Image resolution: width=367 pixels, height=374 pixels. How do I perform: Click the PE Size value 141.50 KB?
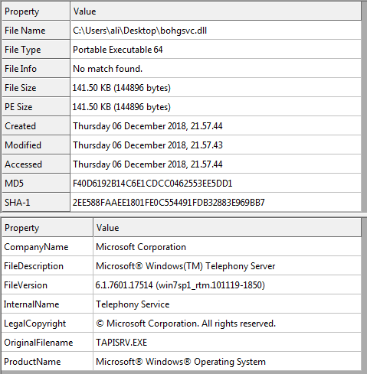pyautogui.click(x=122, y=107)
